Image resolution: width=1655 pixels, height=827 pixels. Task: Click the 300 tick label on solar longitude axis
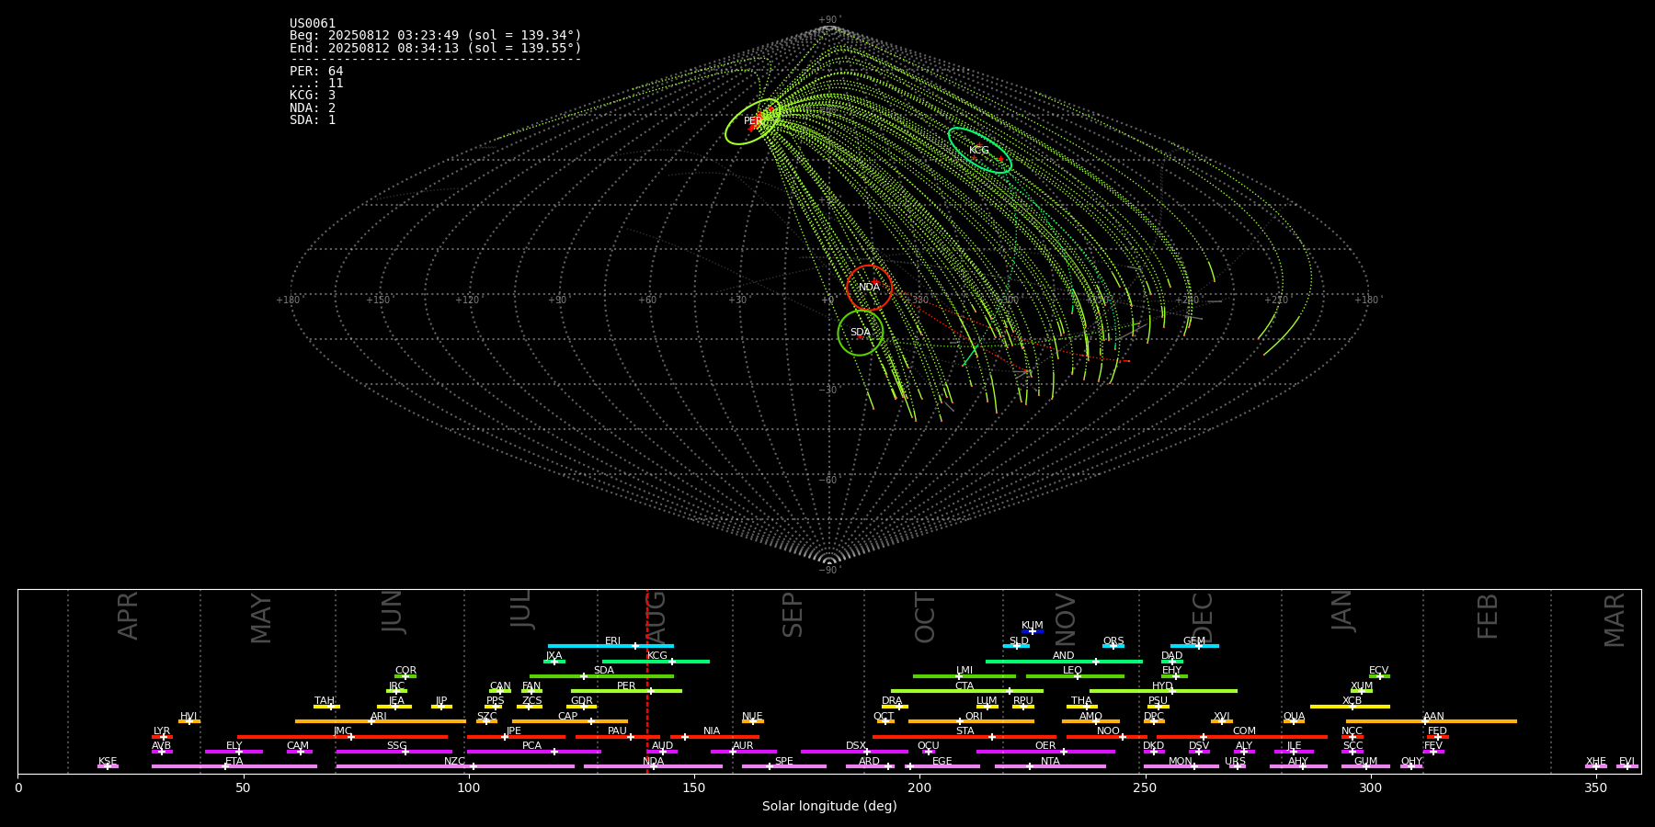1370,787
